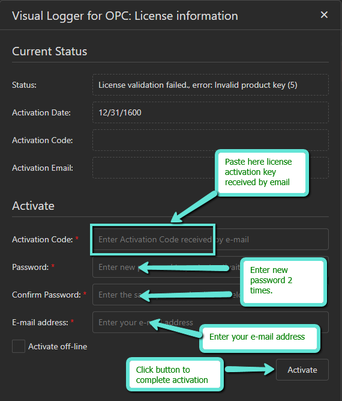Focus the Activation Code input field

coord(211,239)
